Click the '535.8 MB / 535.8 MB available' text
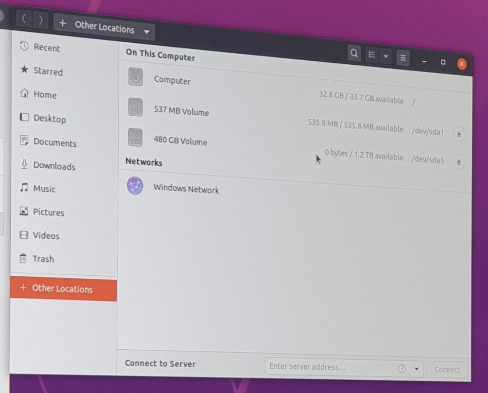The width and height of the screenshot is (488, 393). pyautogui.click(x=356, y=126)
